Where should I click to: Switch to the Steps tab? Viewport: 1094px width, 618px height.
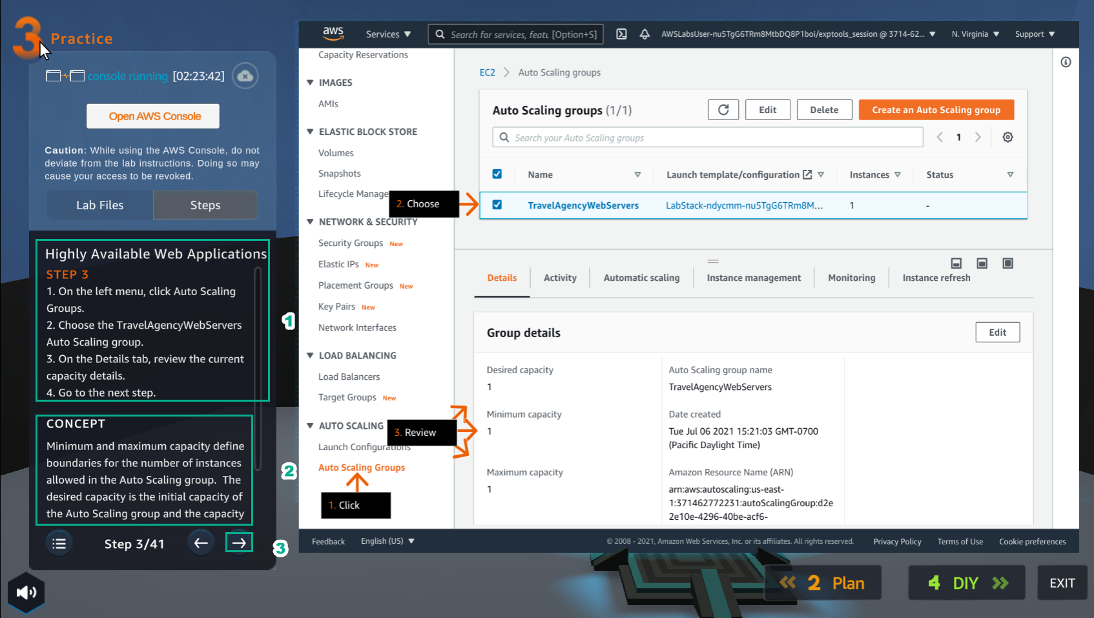tap(205, 205)
